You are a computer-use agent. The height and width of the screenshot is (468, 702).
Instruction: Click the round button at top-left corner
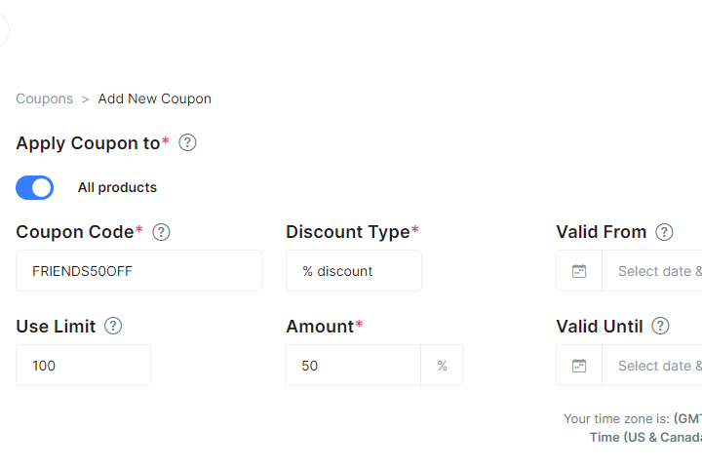click(x=3, y=30)
